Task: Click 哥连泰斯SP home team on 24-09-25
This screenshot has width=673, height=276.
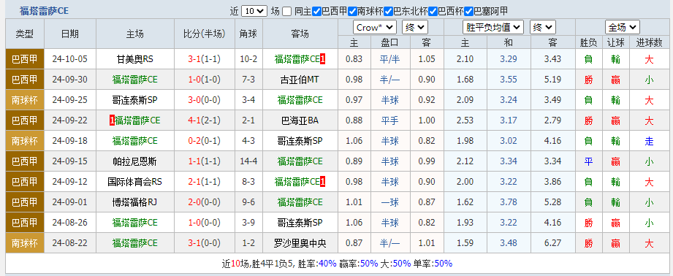Action: (134, 100)
